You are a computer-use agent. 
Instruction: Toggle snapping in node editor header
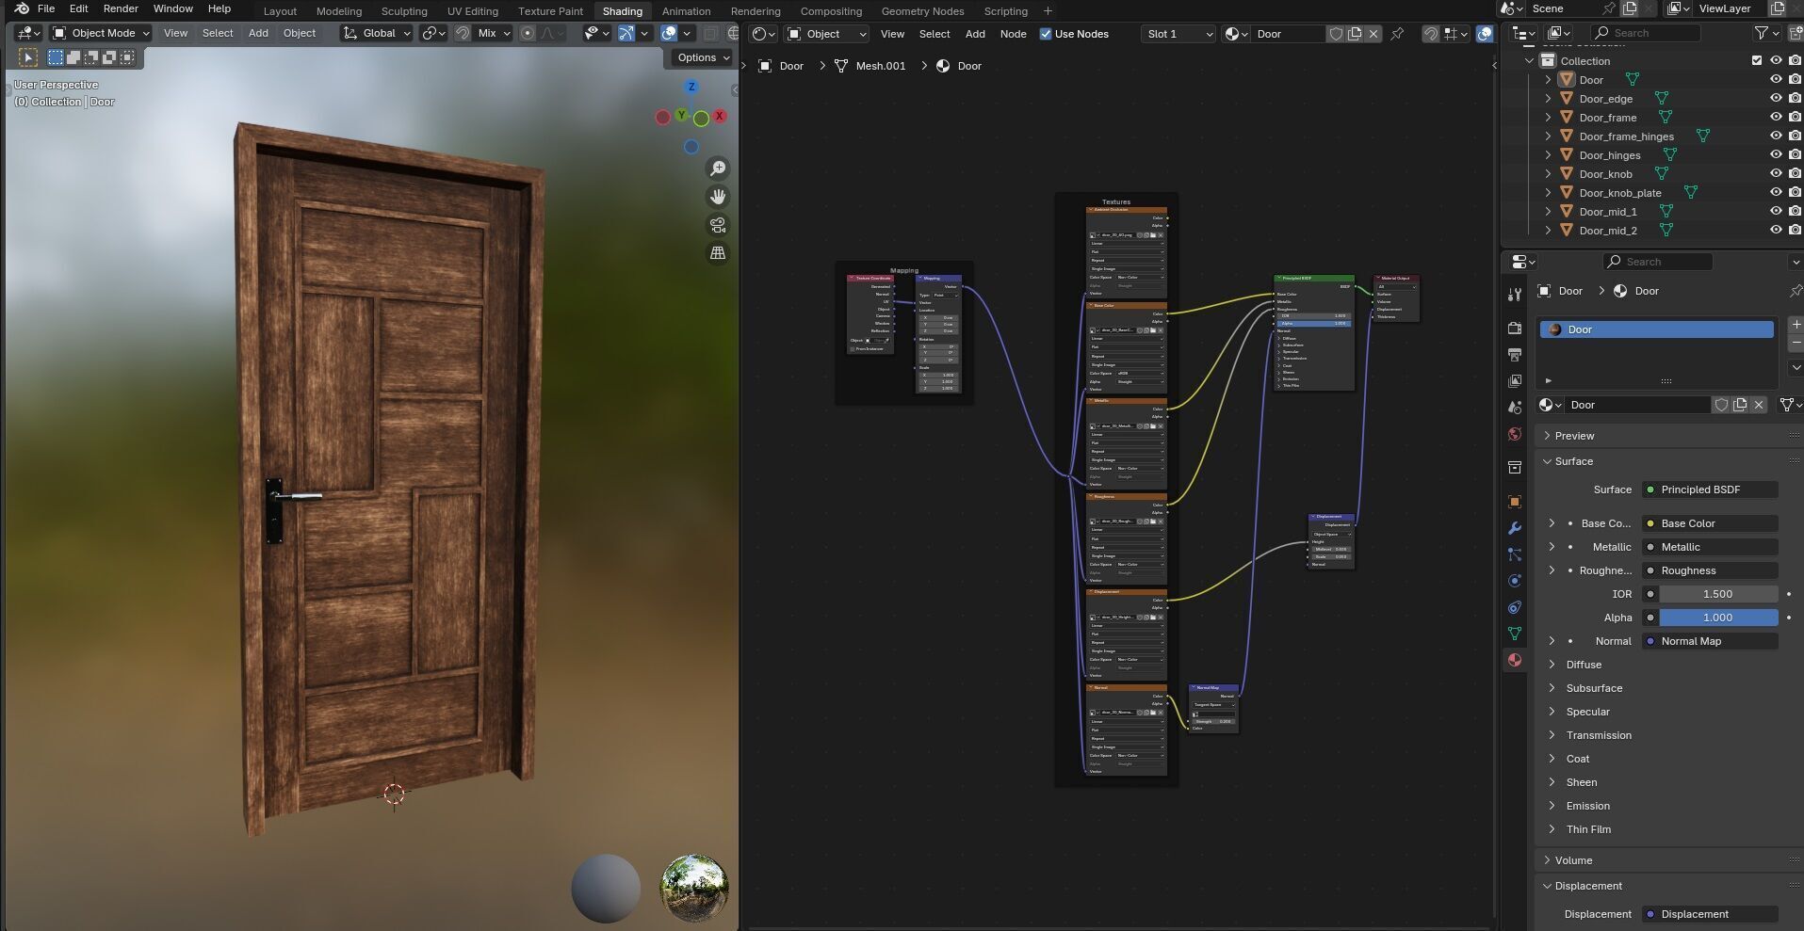click(1431, 34)
